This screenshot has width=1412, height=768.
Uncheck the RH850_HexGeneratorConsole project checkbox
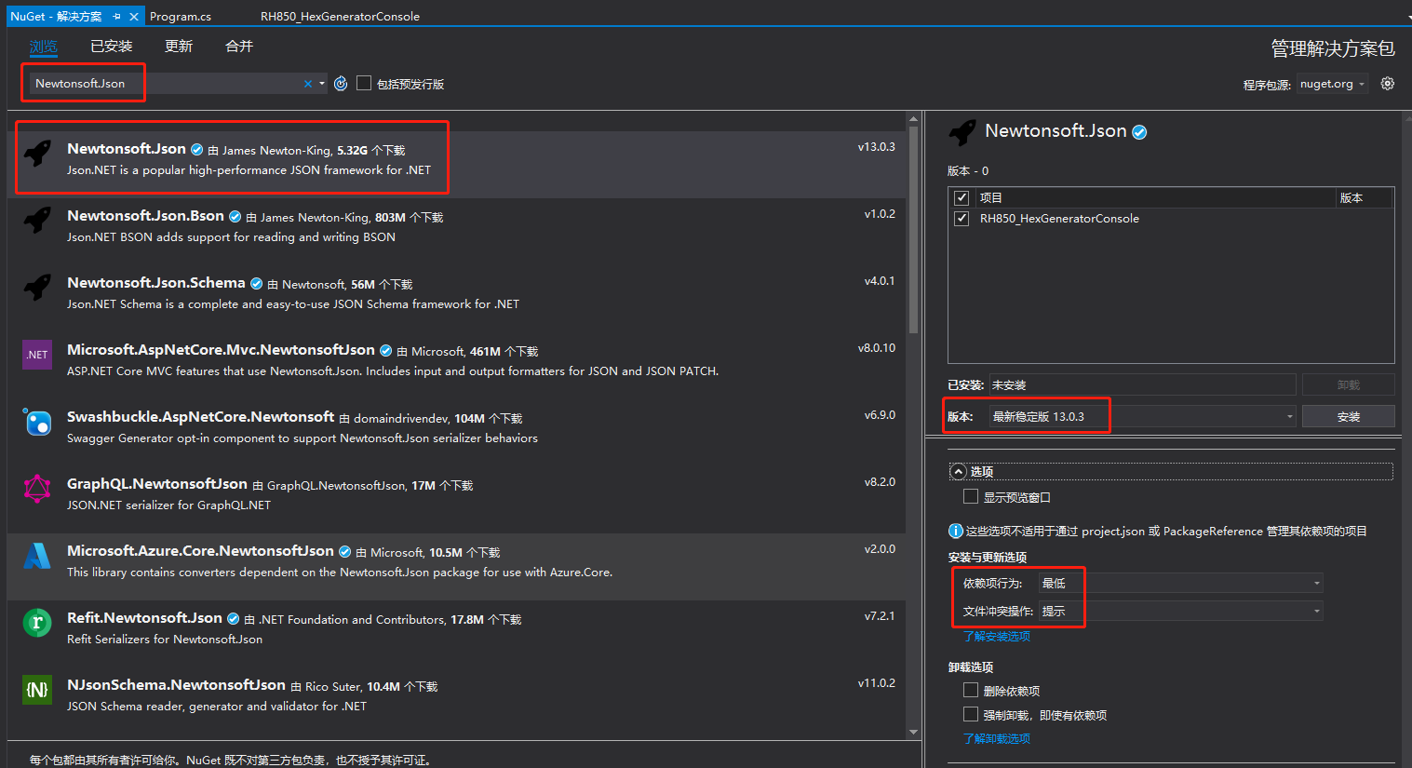[962, 219]
